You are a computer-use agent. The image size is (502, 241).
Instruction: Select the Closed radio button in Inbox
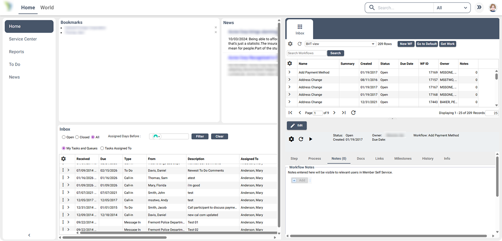coord(77,137)
